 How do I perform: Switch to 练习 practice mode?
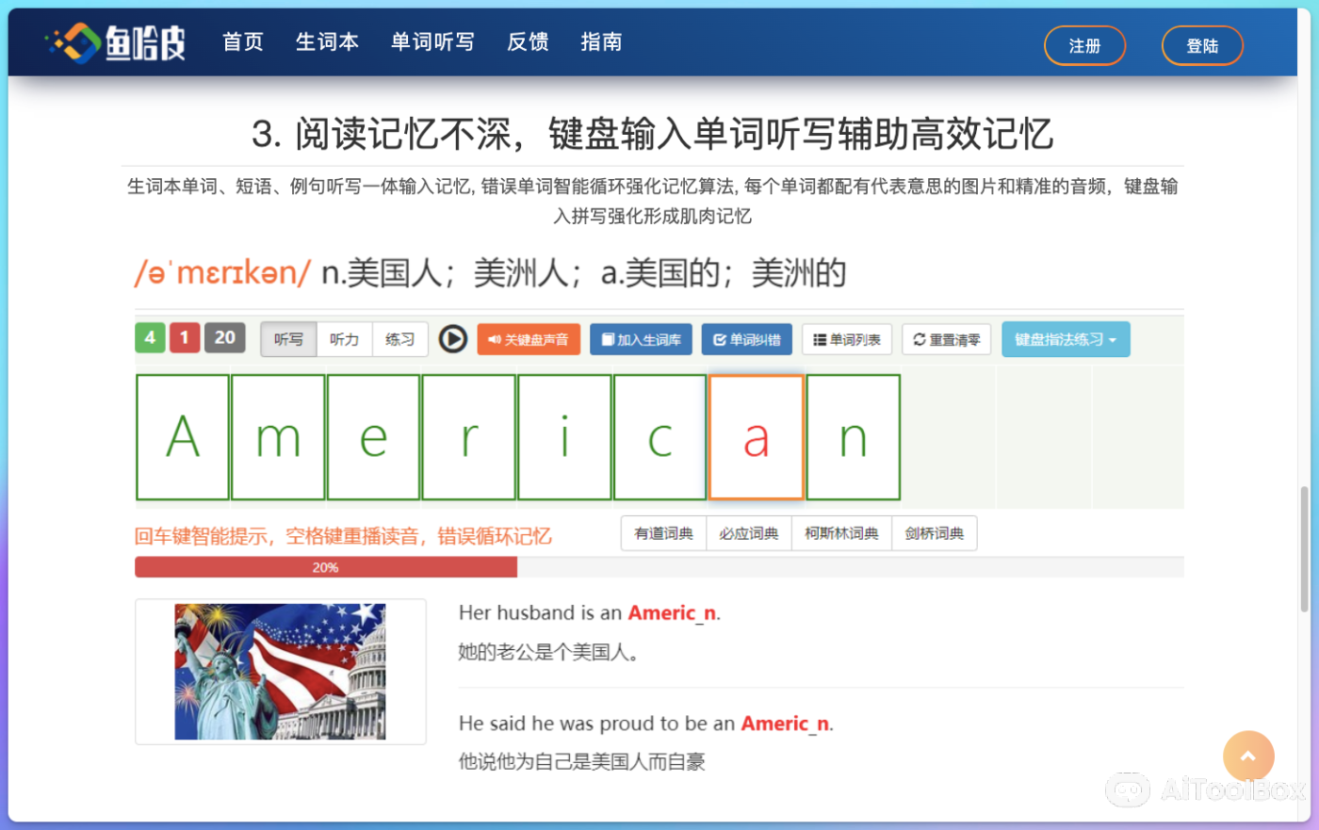(399, 339)
